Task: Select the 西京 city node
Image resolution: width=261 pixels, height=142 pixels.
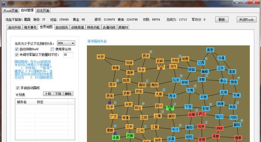Action: [x=146, y=56]
